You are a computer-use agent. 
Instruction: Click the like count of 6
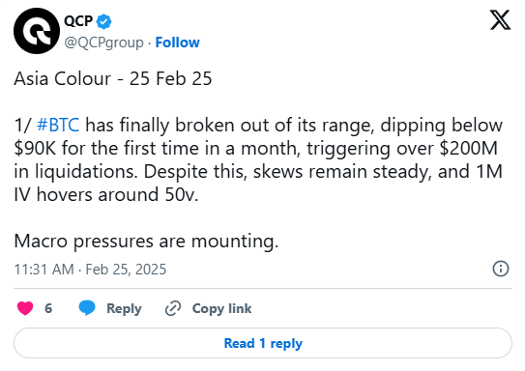point(48,308)
